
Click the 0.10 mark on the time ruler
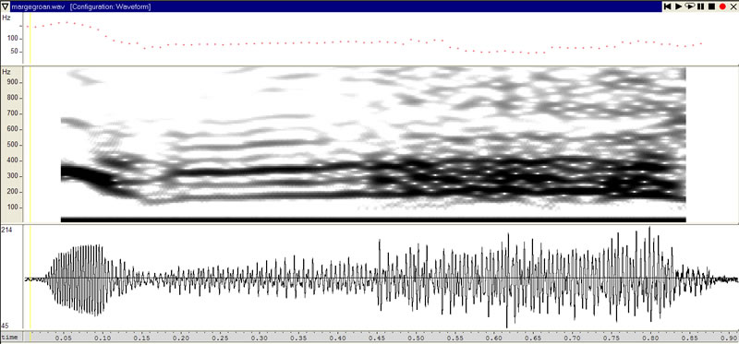(x=103, y=338)
